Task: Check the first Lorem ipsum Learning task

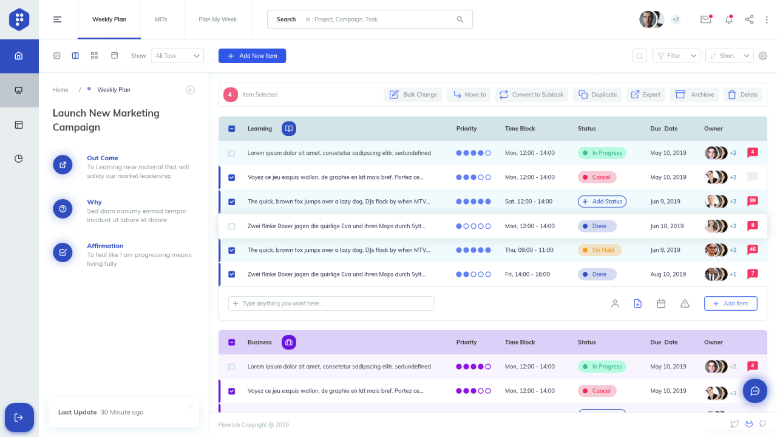Action: coord(231,153)
